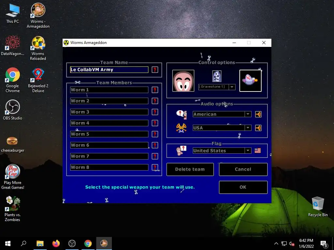This screenshot has height=250, width=334.
Task: Click the random-name question mark for Worm 7
Action: [x=155, y=156]
